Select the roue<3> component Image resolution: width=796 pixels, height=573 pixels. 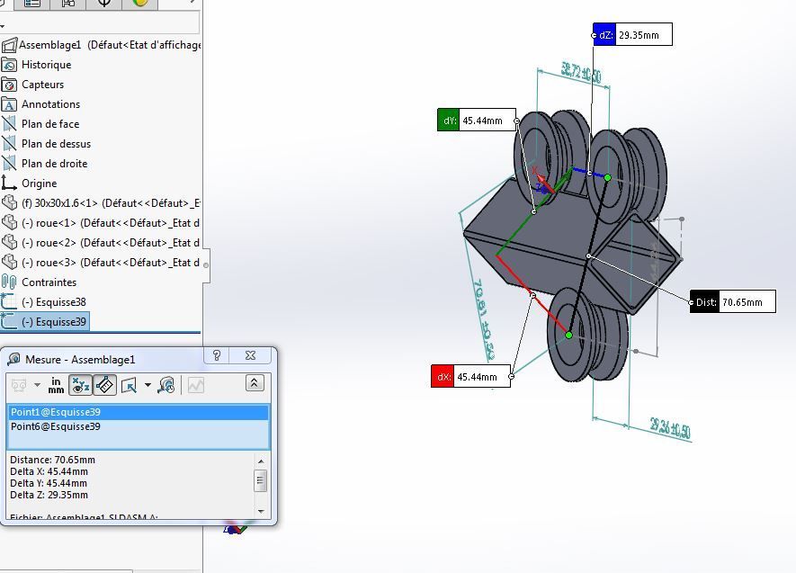click(111, 263)
